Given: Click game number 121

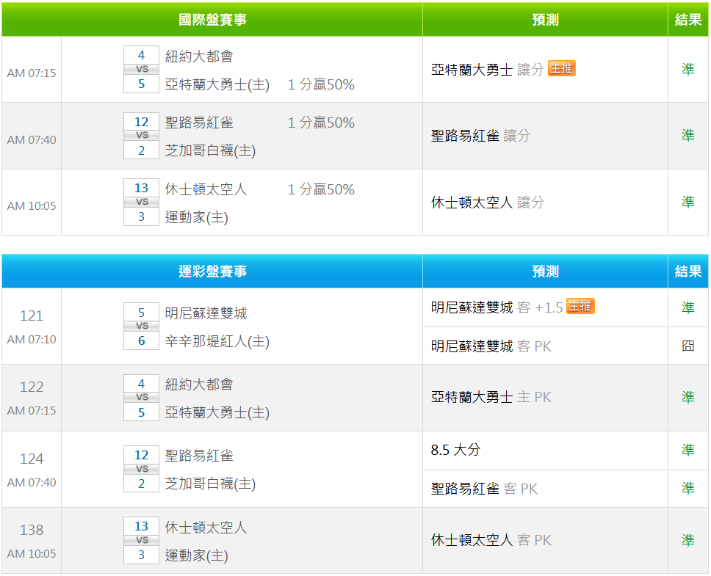Looking at the screenshot, I should coord(32,316).
